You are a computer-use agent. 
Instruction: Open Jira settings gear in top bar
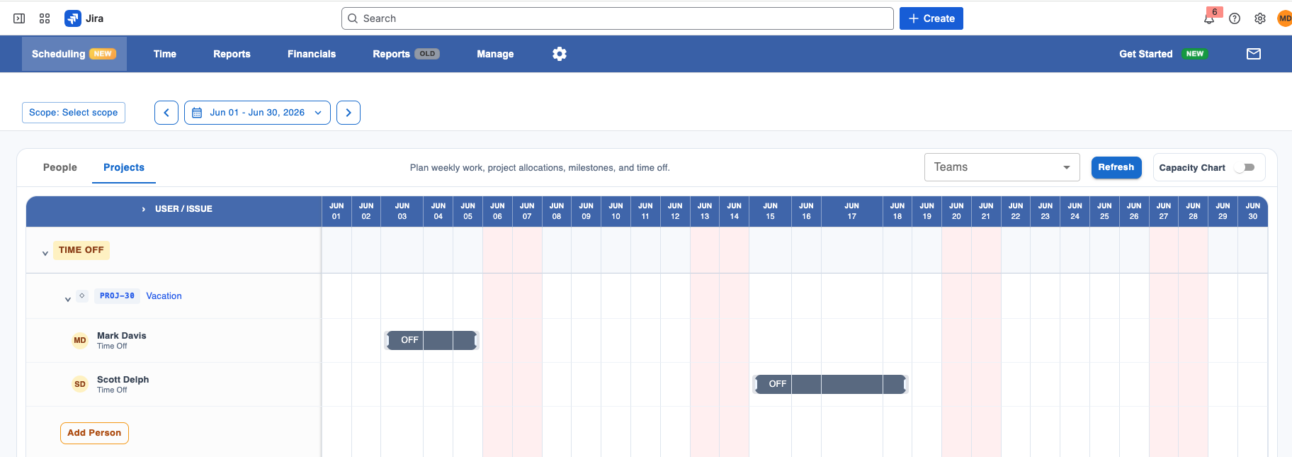coord(1260,18)
